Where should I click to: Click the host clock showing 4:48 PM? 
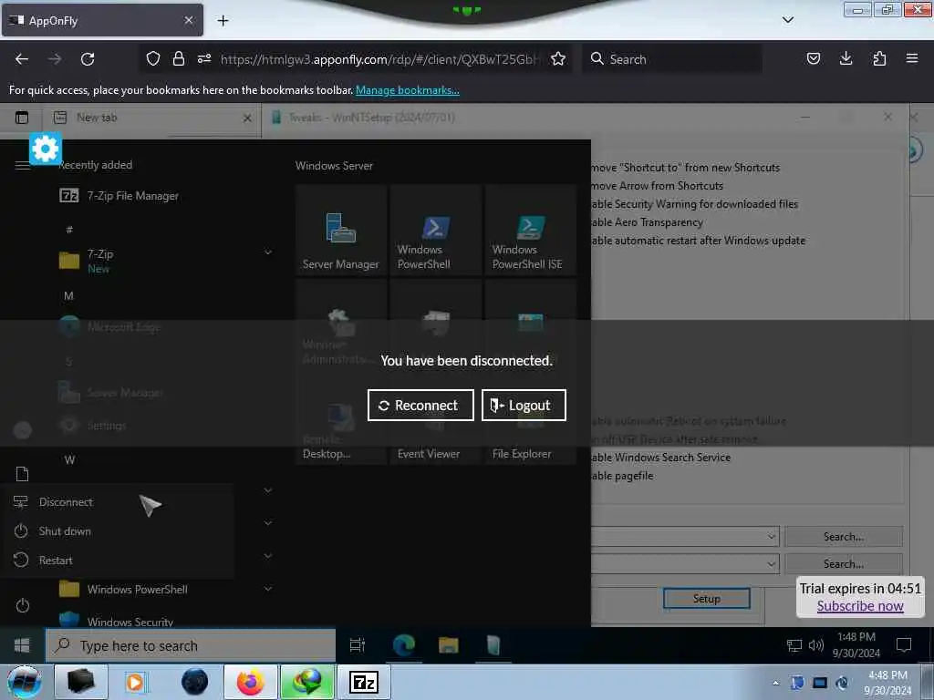pyautogui.click(x=887, y=683)
